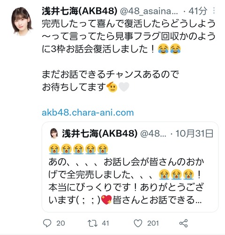This screenshot has height=235, width=225.
Task: Click the reply speech bubble icon
Action: point(47,223)
